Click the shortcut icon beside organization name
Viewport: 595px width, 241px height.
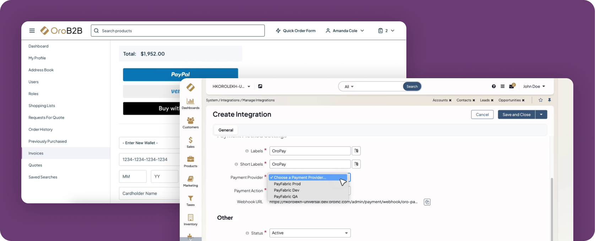(x=260, y=86)
